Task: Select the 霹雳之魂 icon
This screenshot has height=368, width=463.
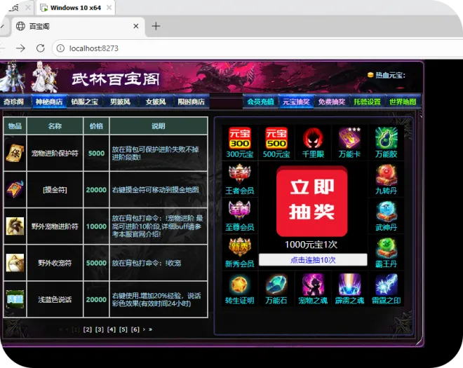Action: (349, 285)
